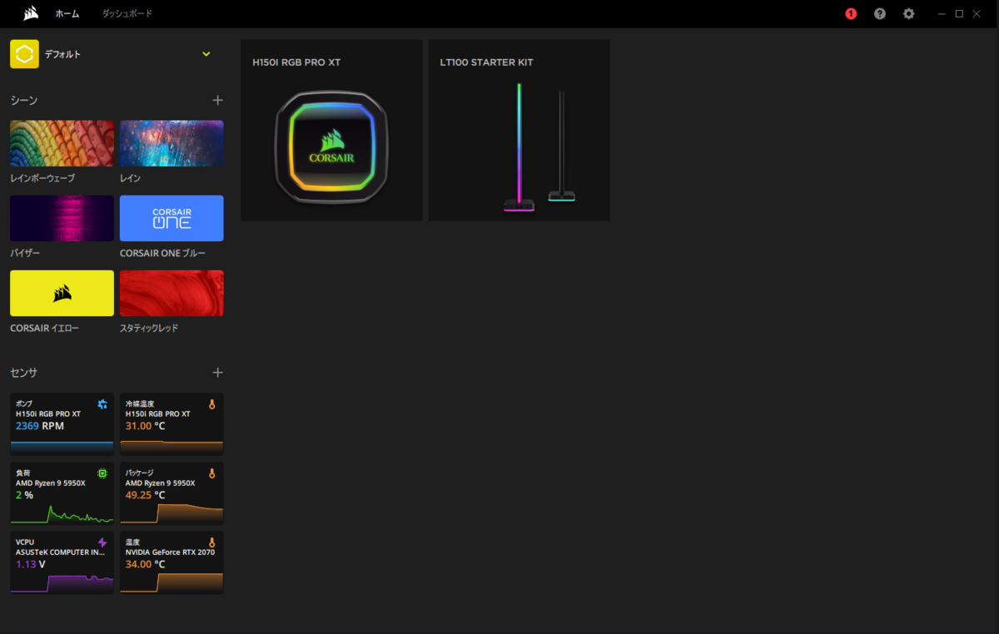Apply the スタティックレッド scene
999x634 pixels.
(x=171, y=293)
